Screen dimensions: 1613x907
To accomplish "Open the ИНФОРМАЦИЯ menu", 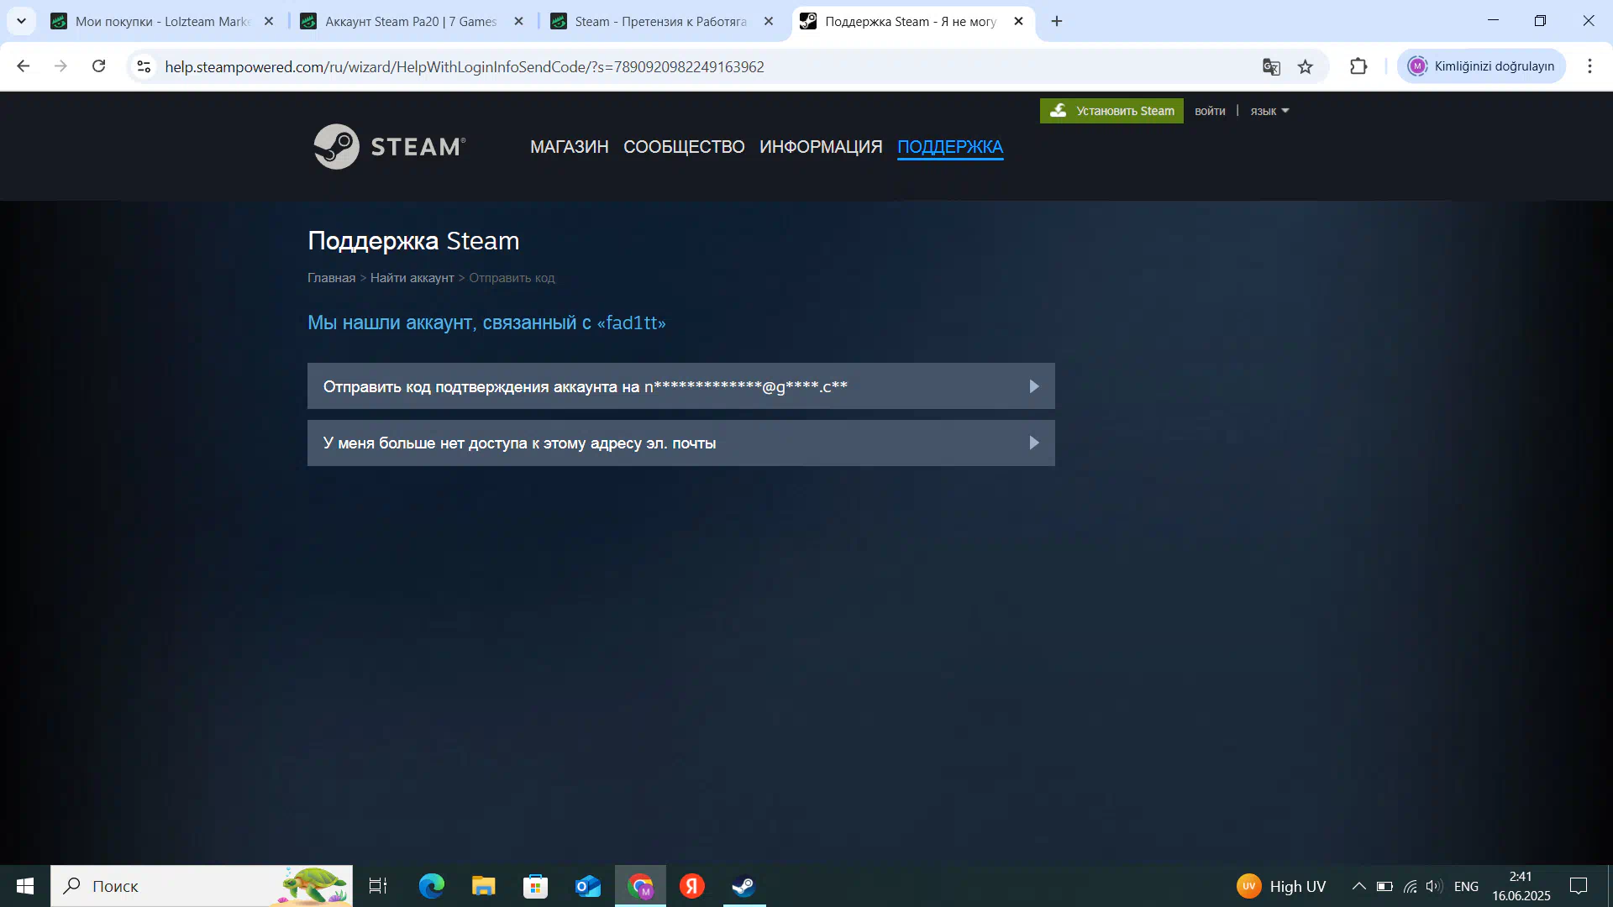I will point(821,147).
